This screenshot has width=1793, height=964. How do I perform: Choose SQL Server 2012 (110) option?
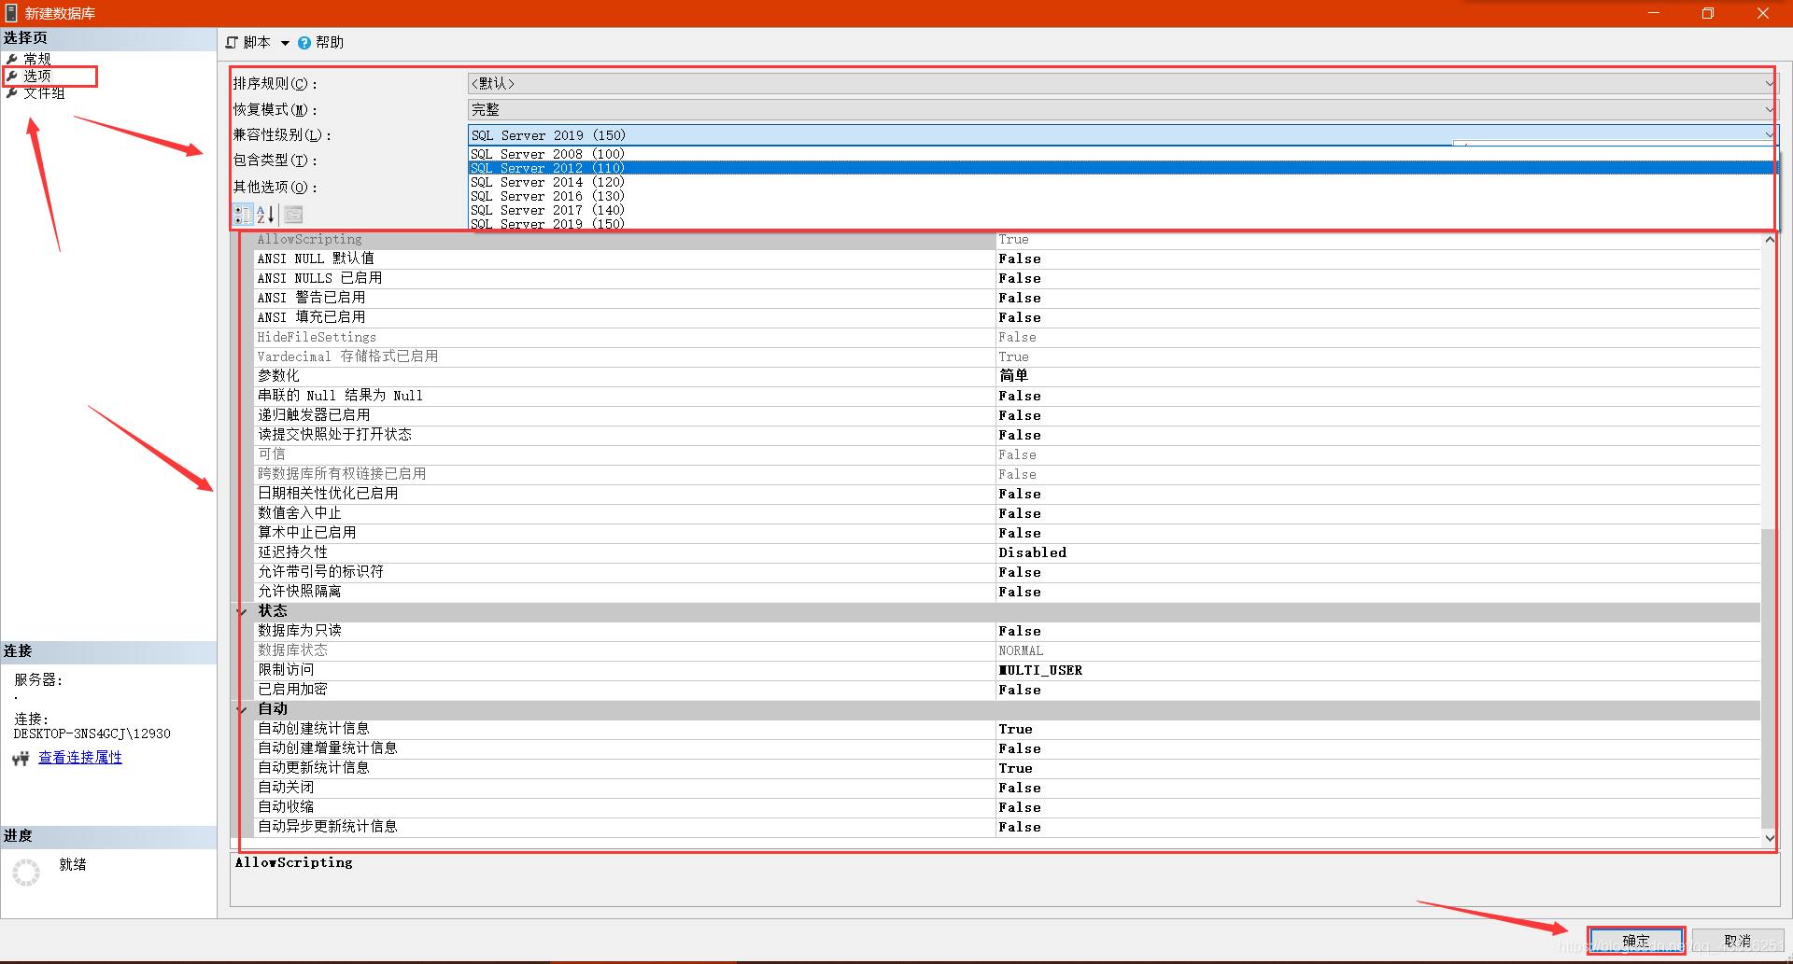1121,168
